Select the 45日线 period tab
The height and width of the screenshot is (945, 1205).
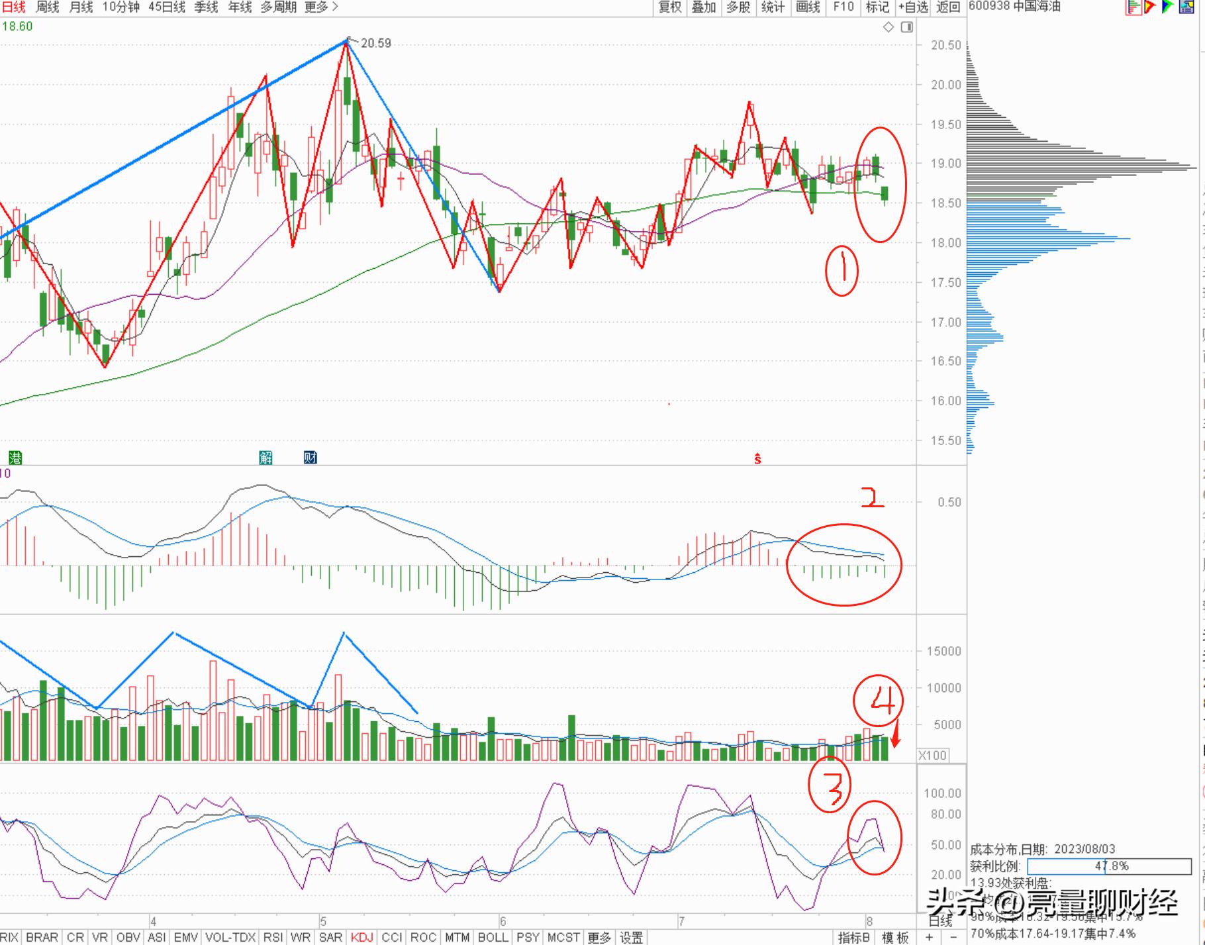[167, 7]
